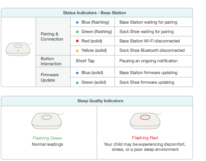This screenshot has width=206, height=161.
Task: Select the Firmware Update row label
Action: pyautogui.click(x=50, y=78)
